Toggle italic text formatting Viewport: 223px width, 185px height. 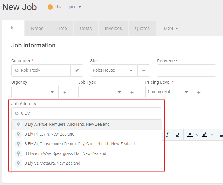167,135
